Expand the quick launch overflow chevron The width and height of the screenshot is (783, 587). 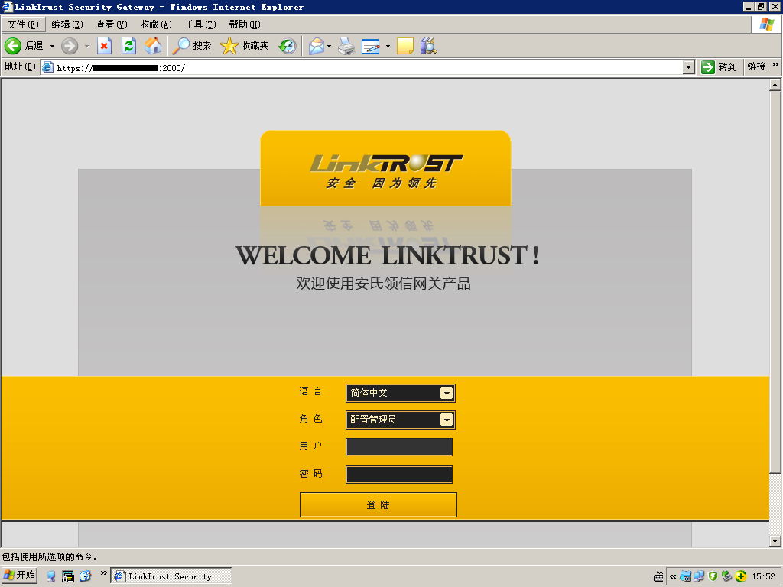coord(104,573)
